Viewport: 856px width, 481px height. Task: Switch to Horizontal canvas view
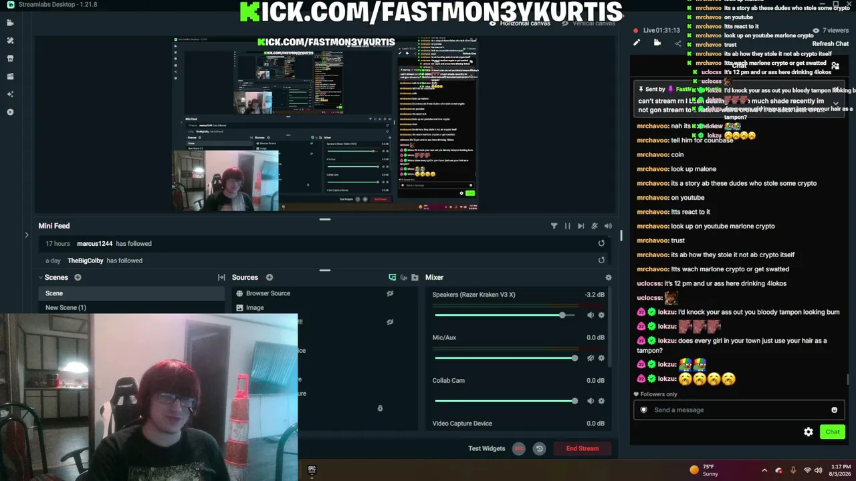[x=520, y=23]
